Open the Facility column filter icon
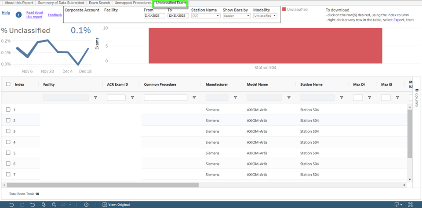Image resolution: width=422 pixels, height=208 pixels. click(x=95, y=98)
